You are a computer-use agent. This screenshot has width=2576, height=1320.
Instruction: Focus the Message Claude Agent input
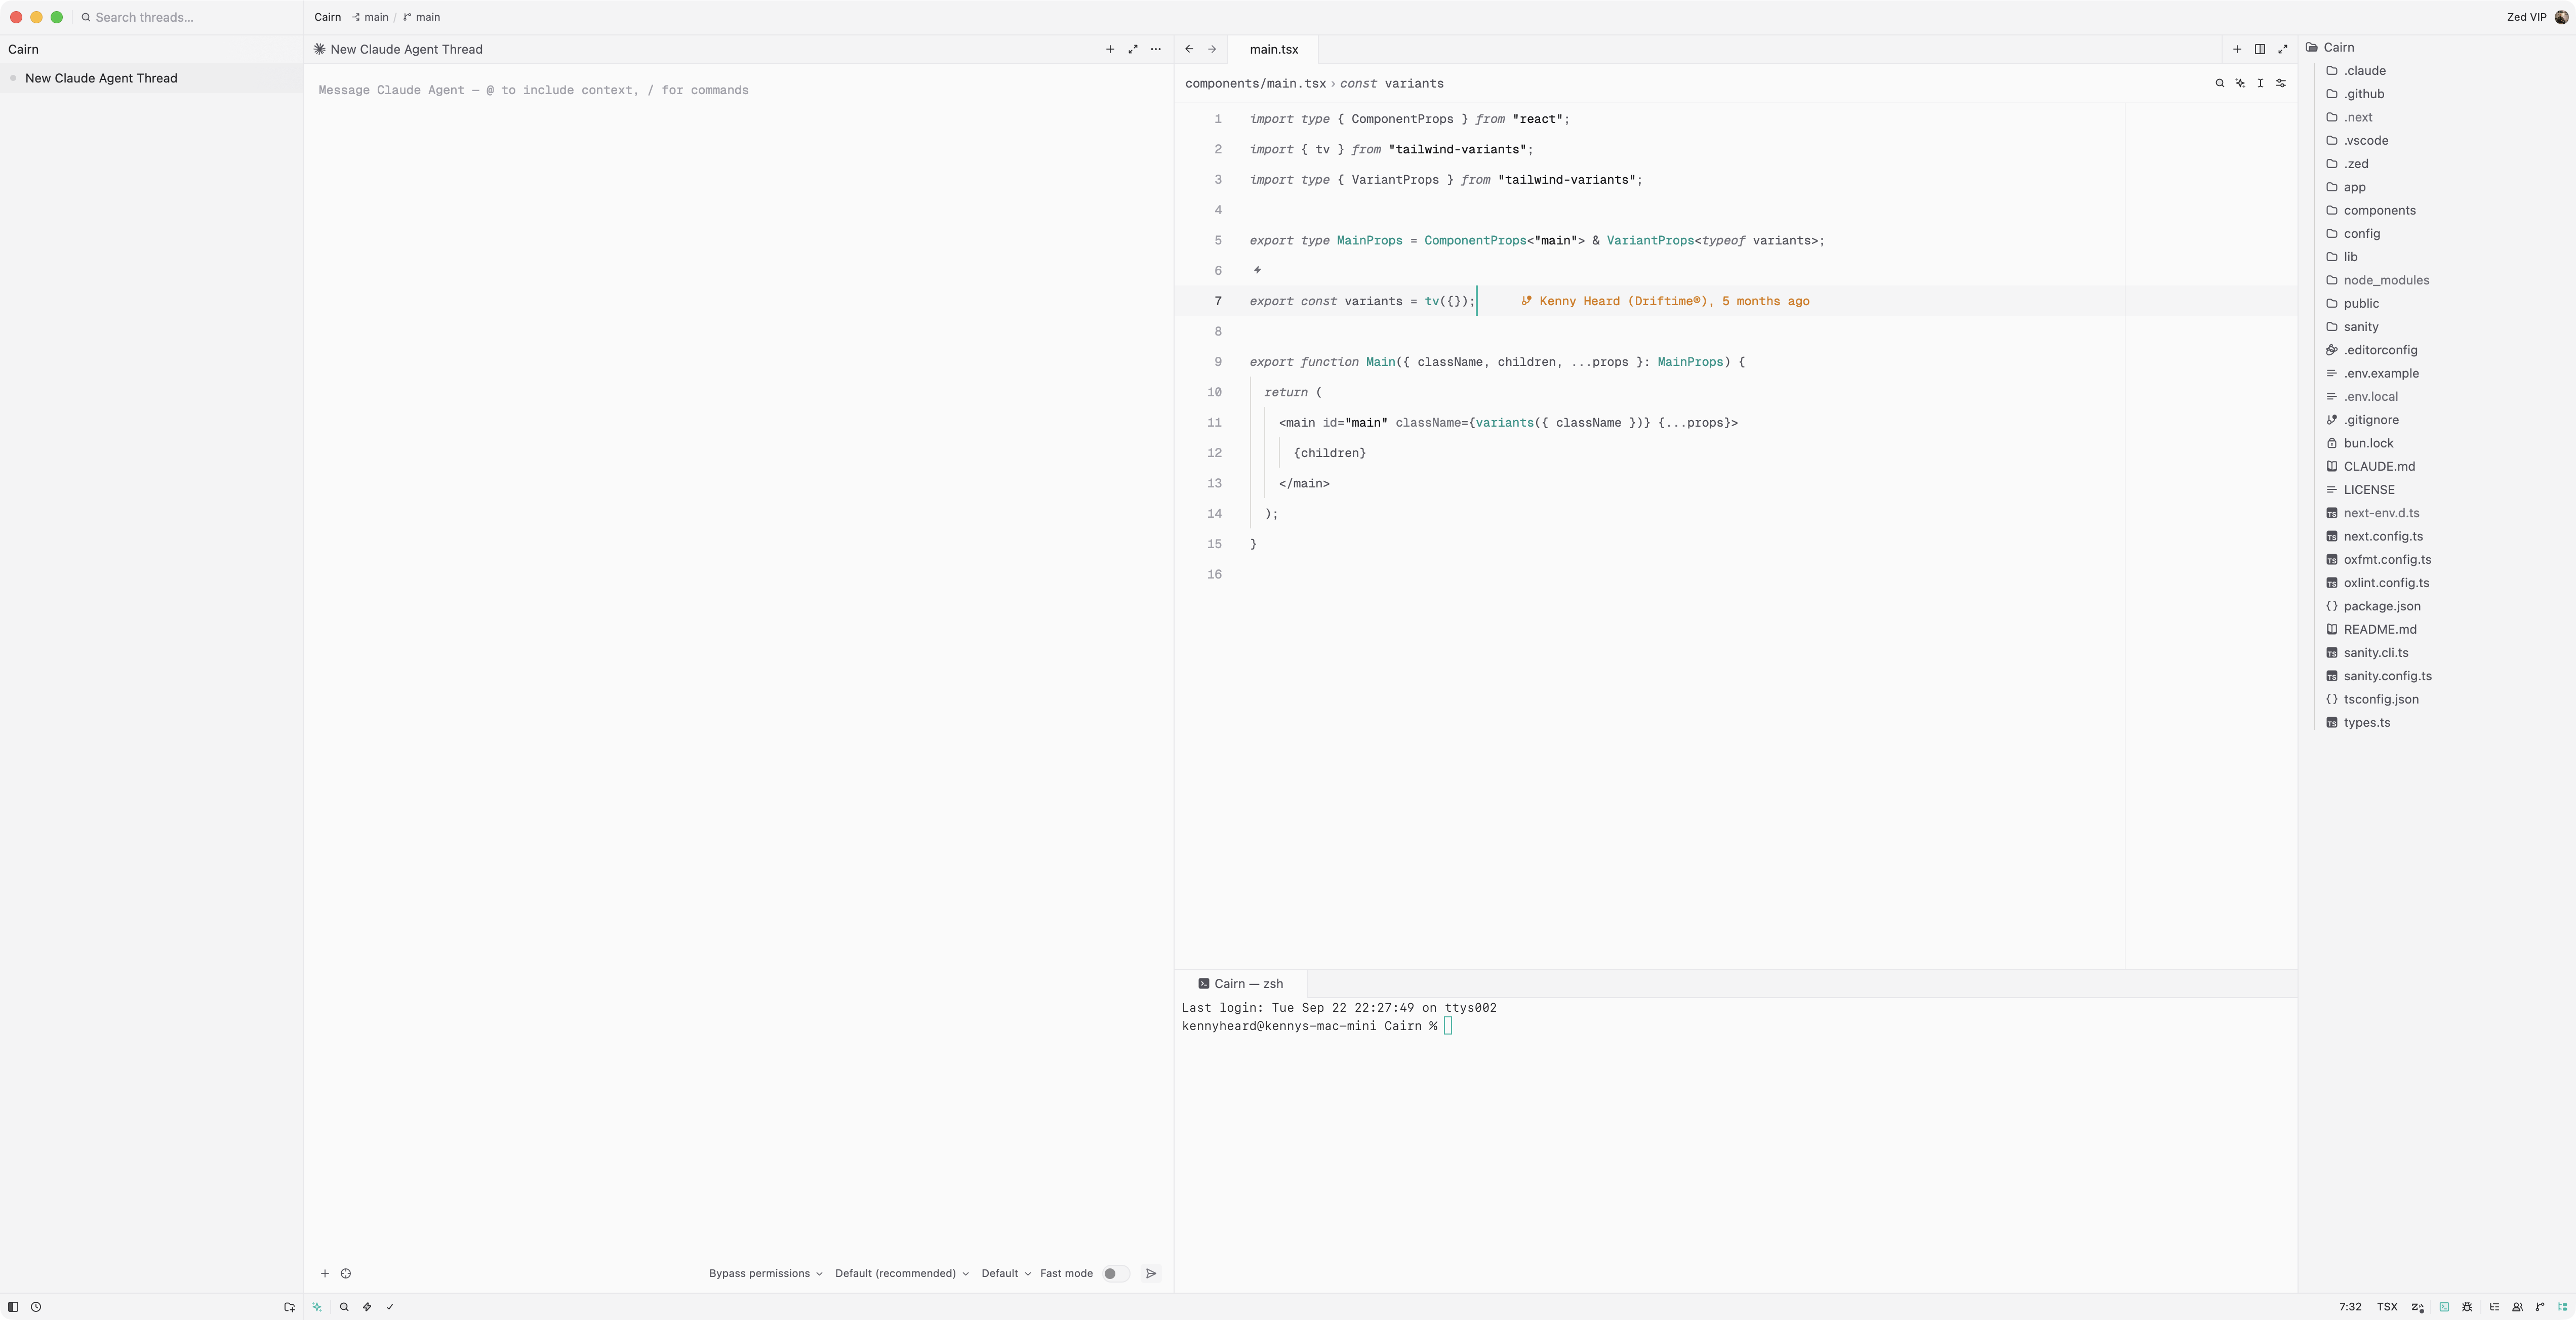coord(738,90)
